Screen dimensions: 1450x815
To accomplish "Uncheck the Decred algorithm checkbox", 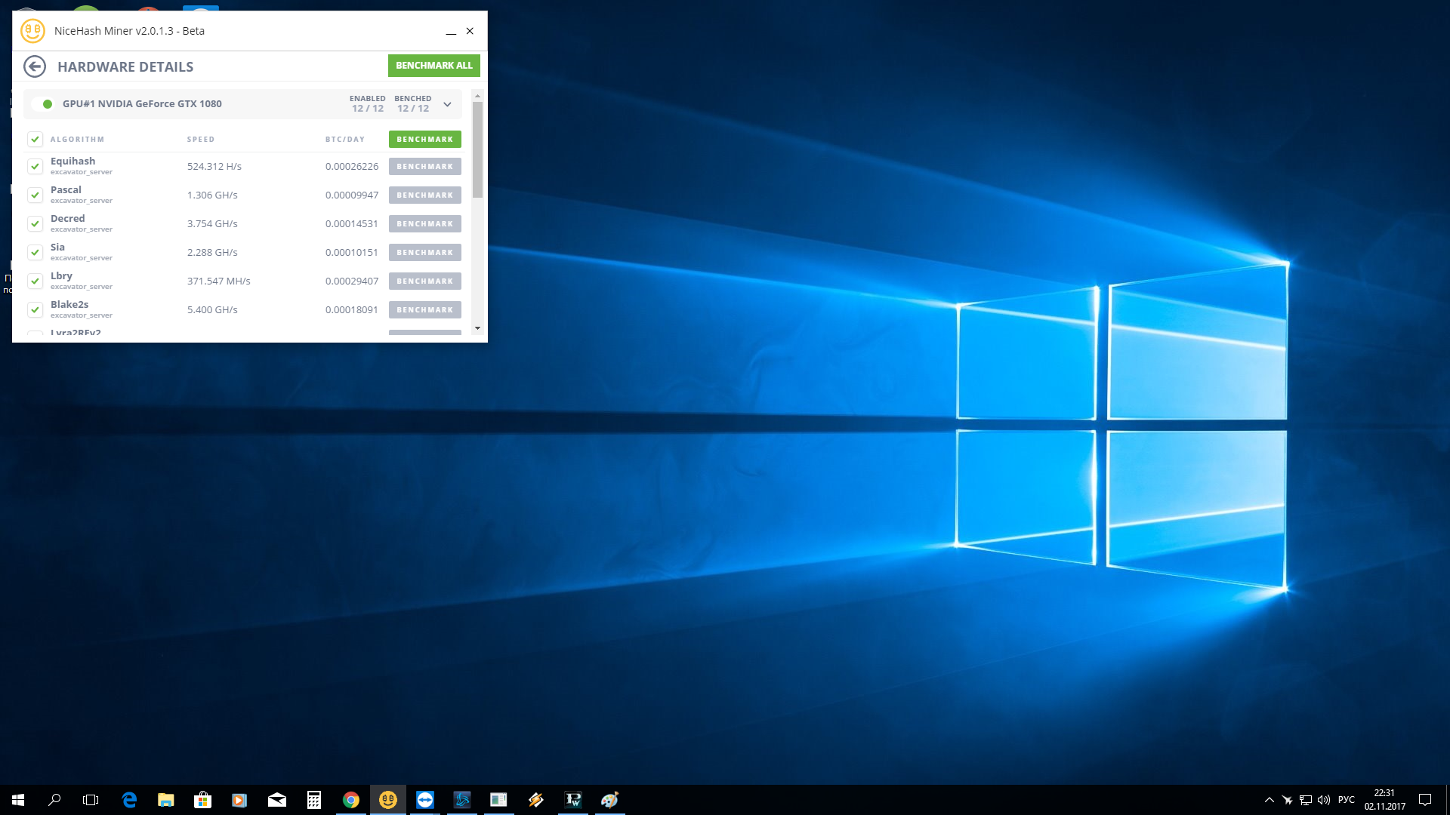I will pyautogui.click(x=35, y=224).
